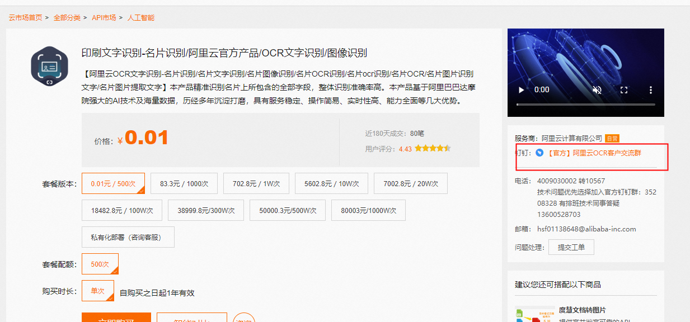Click the OCR product logo icon
The height and width of the screenshot is (322, 690).
point(49,66)
